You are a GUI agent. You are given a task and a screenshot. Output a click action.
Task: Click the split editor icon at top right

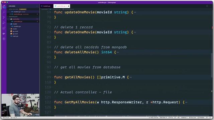(207, 6)
